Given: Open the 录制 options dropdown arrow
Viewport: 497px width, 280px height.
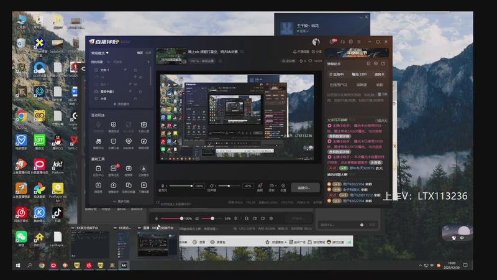Looking at the screenshot, I should pos(275,185).
